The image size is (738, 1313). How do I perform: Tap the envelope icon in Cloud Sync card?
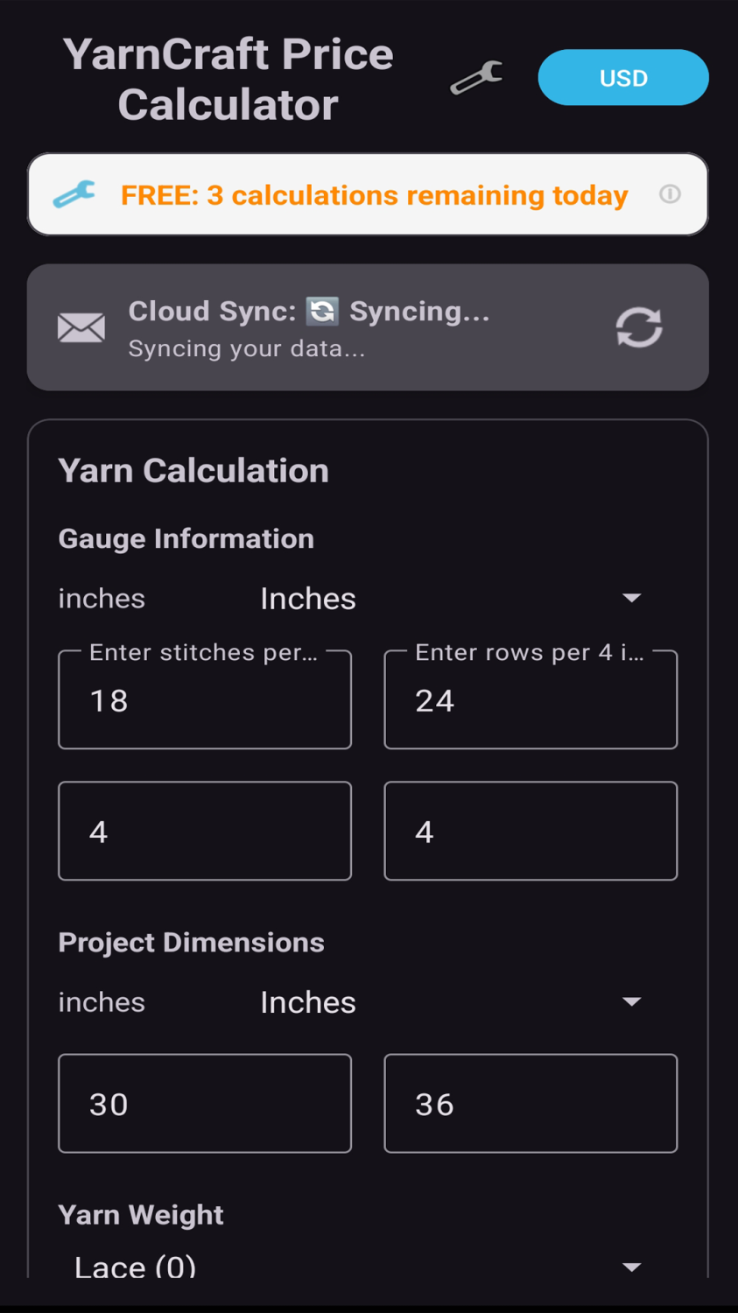coord(81,327)
